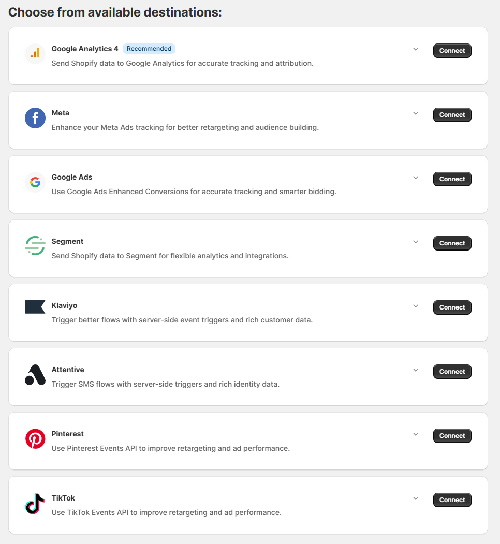Click the Google Analytics 4 logo icon
Screen dimensions: 500x544
click(x=35, y=54)
